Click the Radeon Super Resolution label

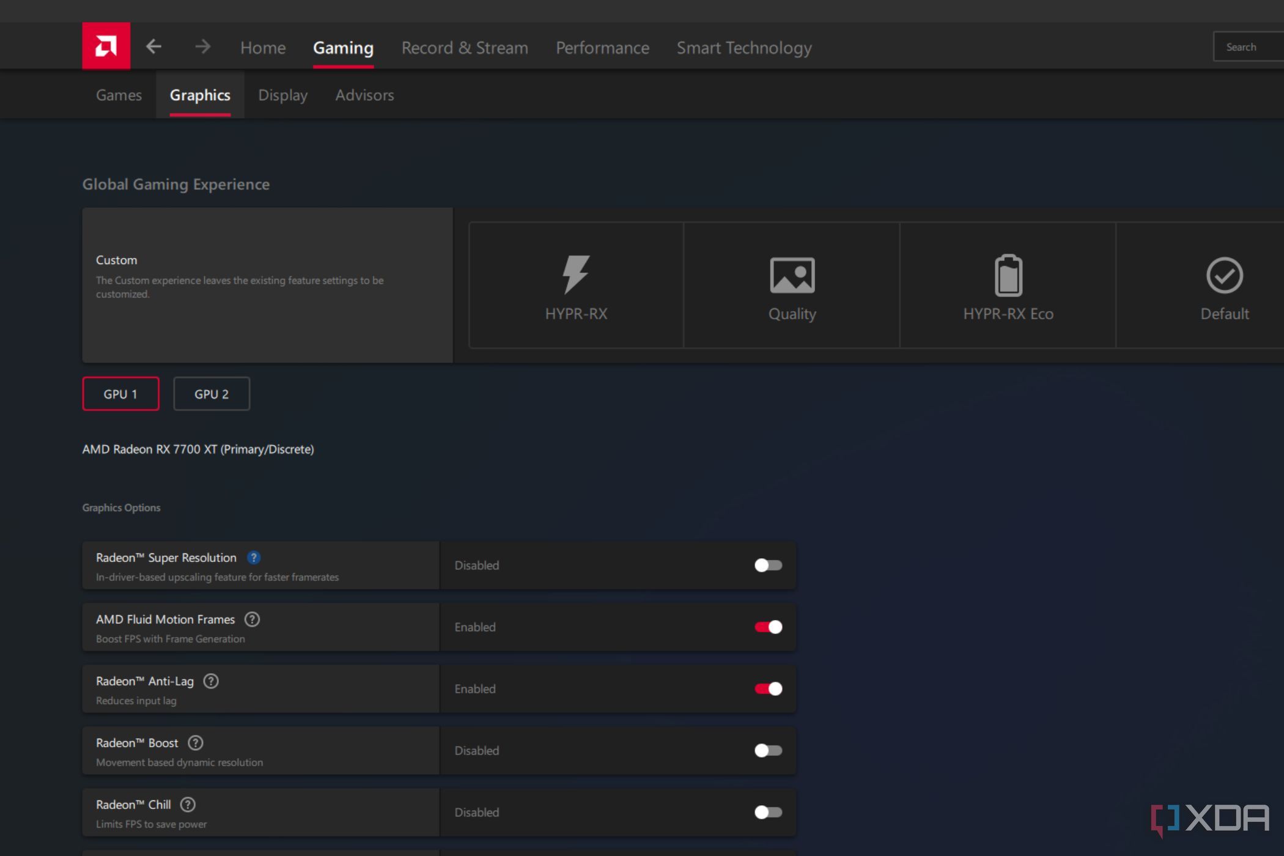pos(166,558)
